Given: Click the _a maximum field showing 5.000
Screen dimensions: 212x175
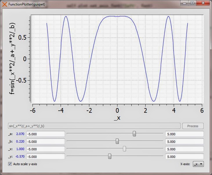Looking at the screenshot, I should tap(184, 134).
